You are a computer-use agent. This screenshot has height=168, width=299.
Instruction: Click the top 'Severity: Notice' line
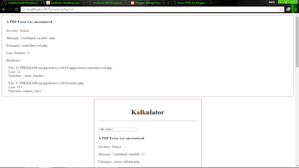pos(18,31)
